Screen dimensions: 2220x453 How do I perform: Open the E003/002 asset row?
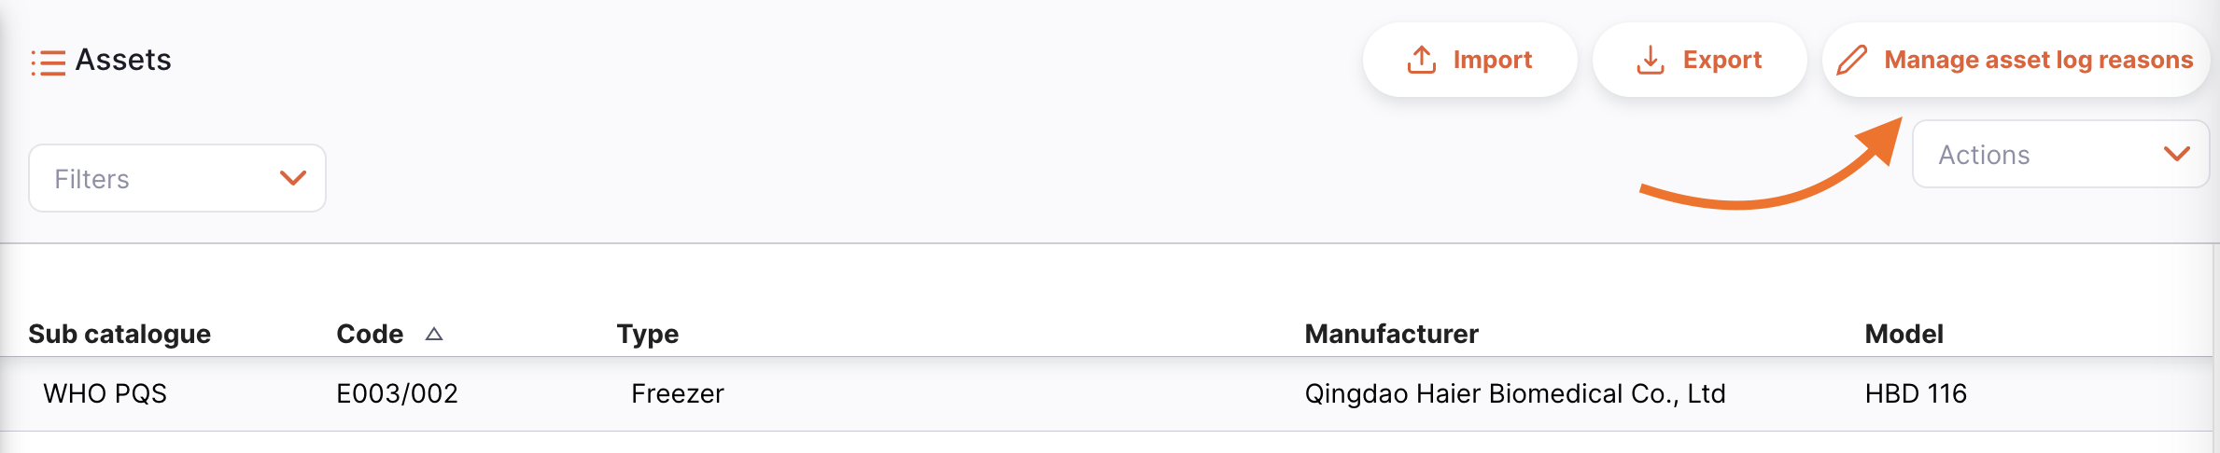tap(397, 393)
